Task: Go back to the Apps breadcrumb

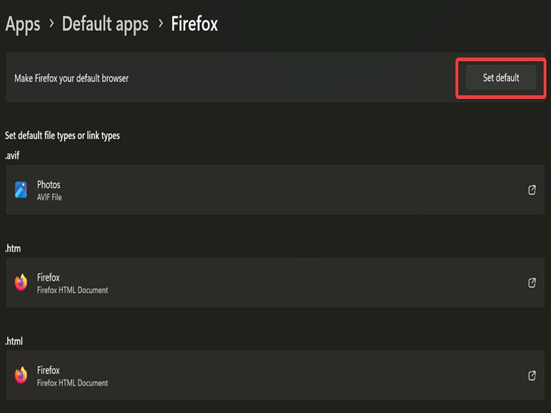Action: pos(23,25)
